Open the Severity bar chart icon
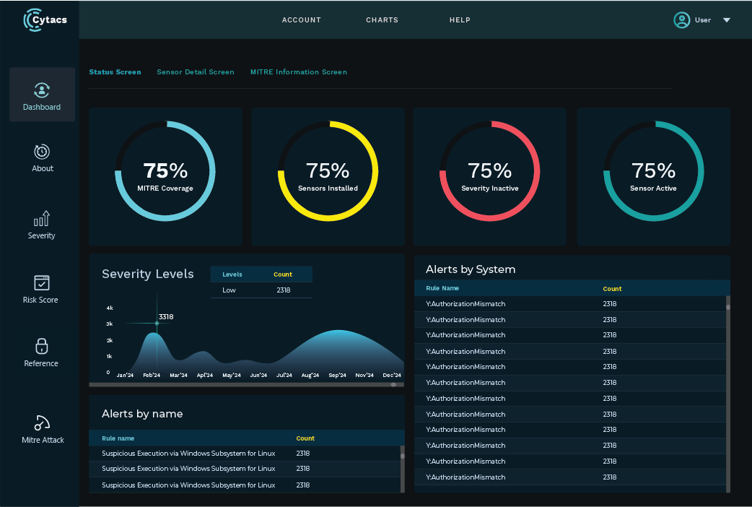Screen dimensions: 752x507 tap(42, 218)
